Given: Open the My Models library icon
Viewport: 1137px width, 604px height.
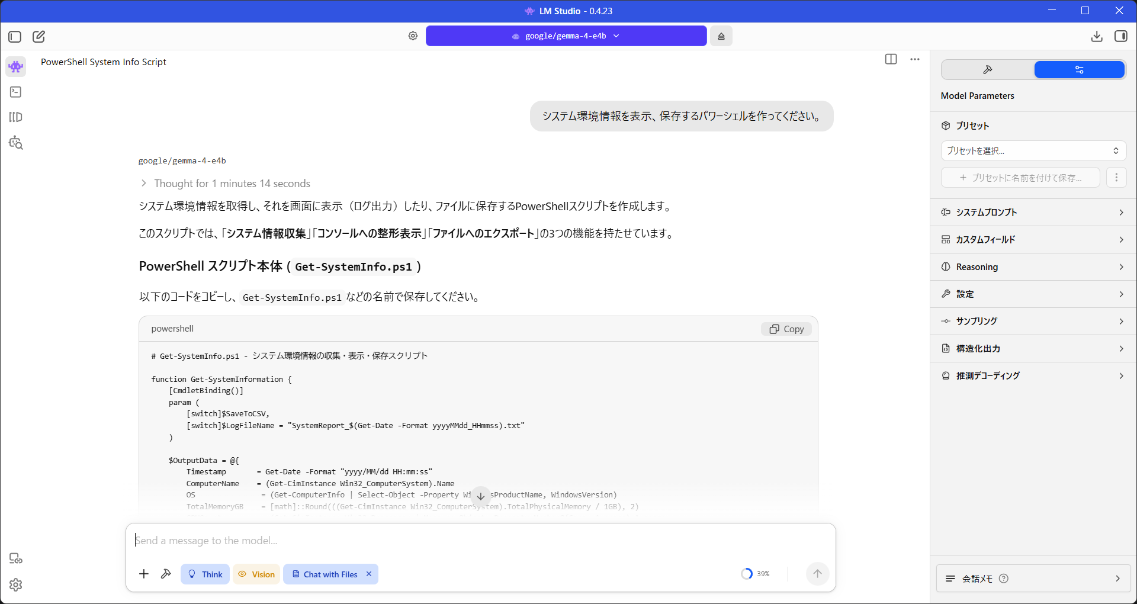Looking at the screenshot, I should [16, 117].
